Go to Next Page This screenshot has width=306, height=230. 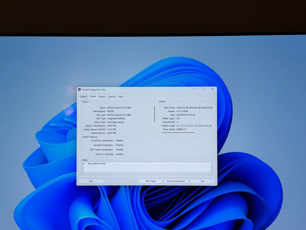point(151,181)
